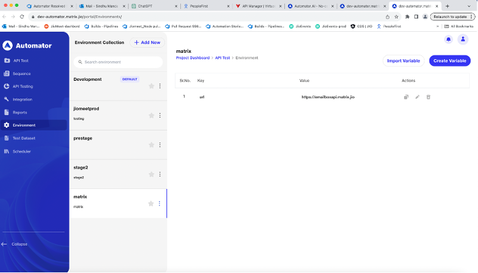Focus the Search environment field
The width and height of the screenshot is (478, 273).
(119, 62)
